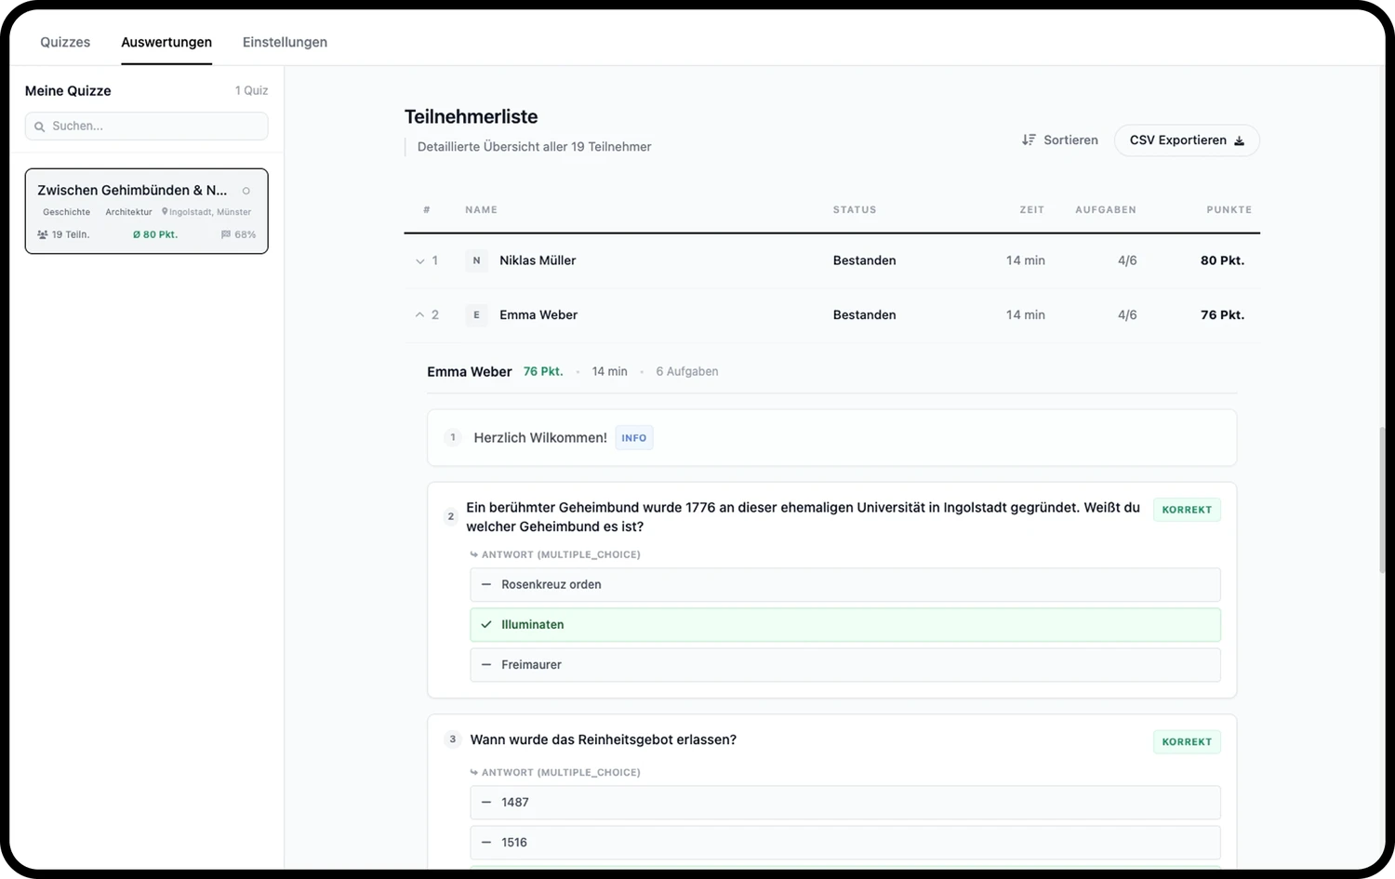Click the Sortieren button
1395x879 pixels.
point(1060,140)
